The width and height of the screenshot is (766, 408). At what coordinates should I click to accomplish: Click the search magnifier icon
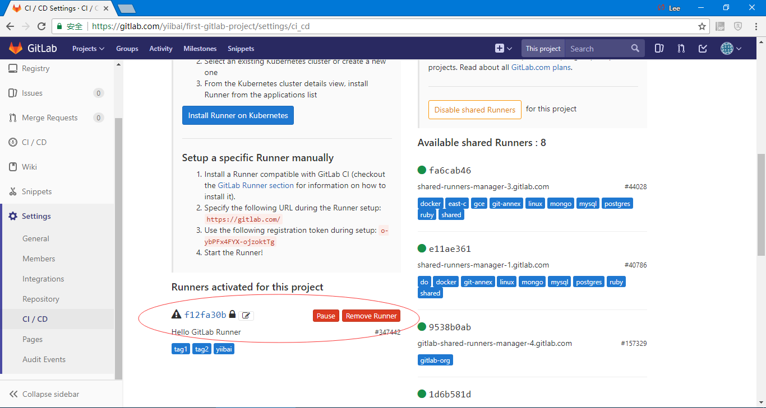tap(635, 48)
